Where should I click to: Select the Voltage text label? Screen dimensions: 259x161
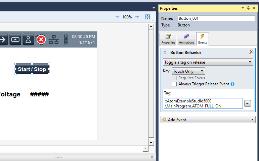point(10,94)
